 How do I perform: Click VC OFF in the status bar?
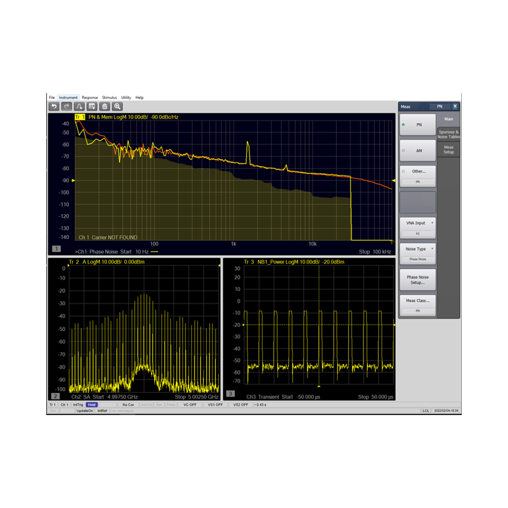[x=190, y=404]
